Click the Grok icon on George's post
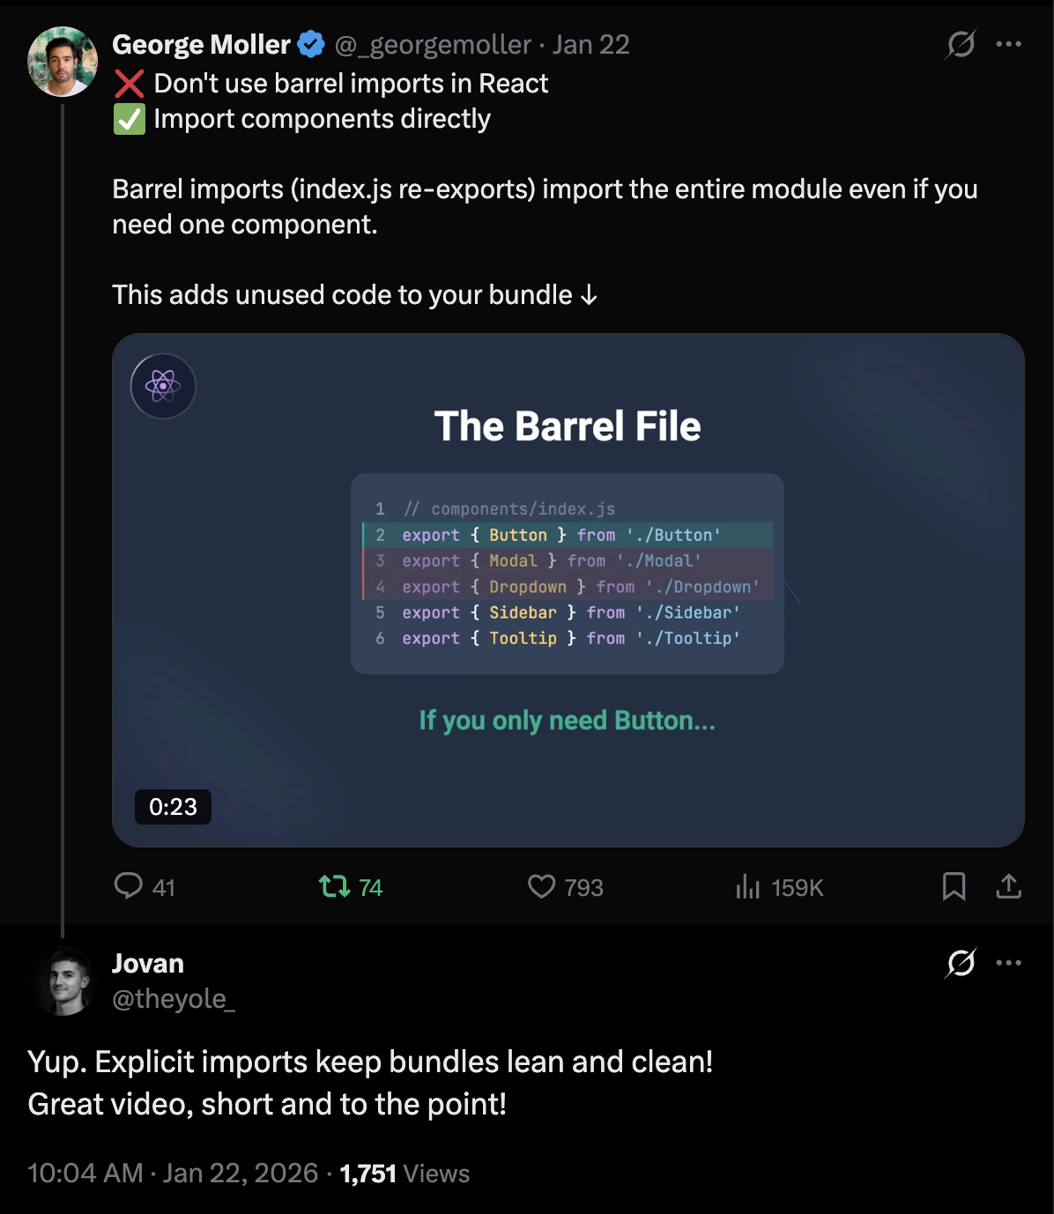1054x1214 pixels. pos(961,44)
